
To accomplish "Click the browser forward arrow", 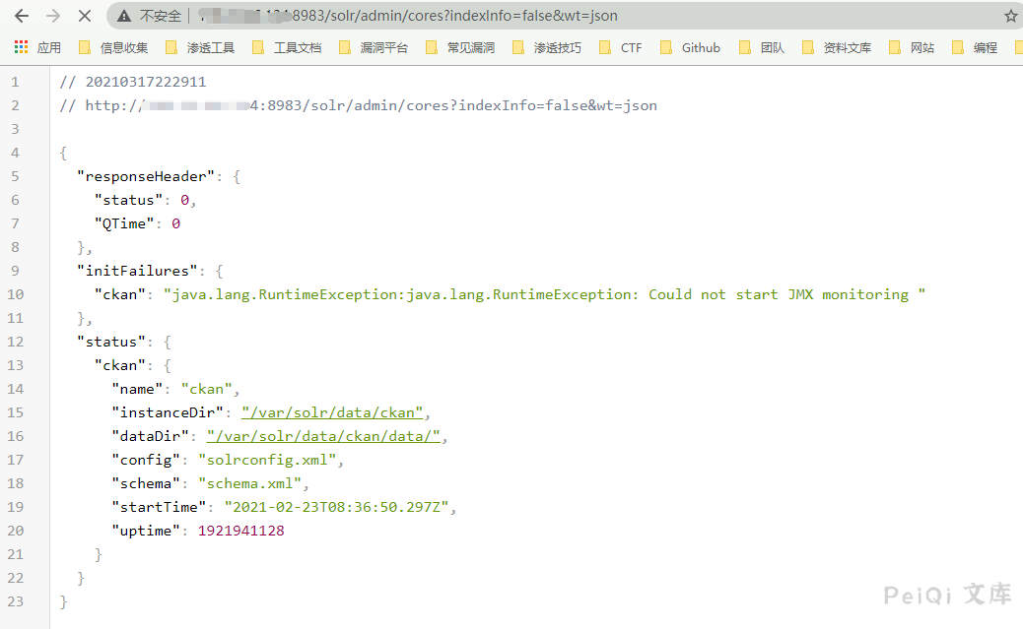I will tap(53, 17).
